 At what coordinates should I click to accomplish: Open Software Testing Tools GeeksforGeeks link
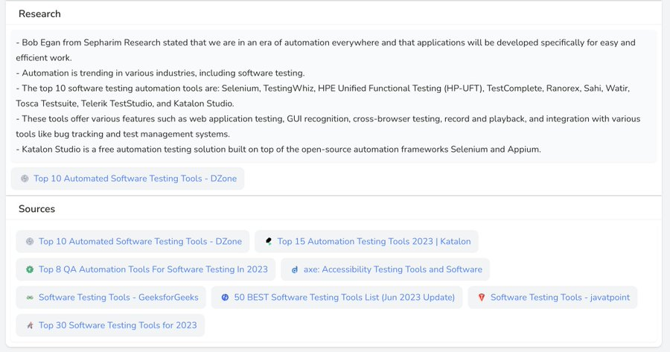tap(111, 298)
